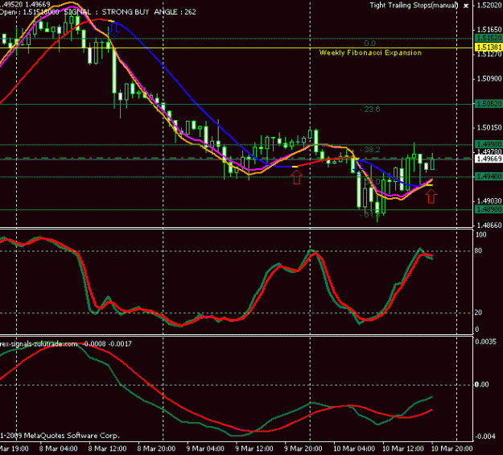The width and height of the screenshot is (503, 455).
Task: Click the 0.00 zero level on MACD scale
Action: (x=481, y=385)
